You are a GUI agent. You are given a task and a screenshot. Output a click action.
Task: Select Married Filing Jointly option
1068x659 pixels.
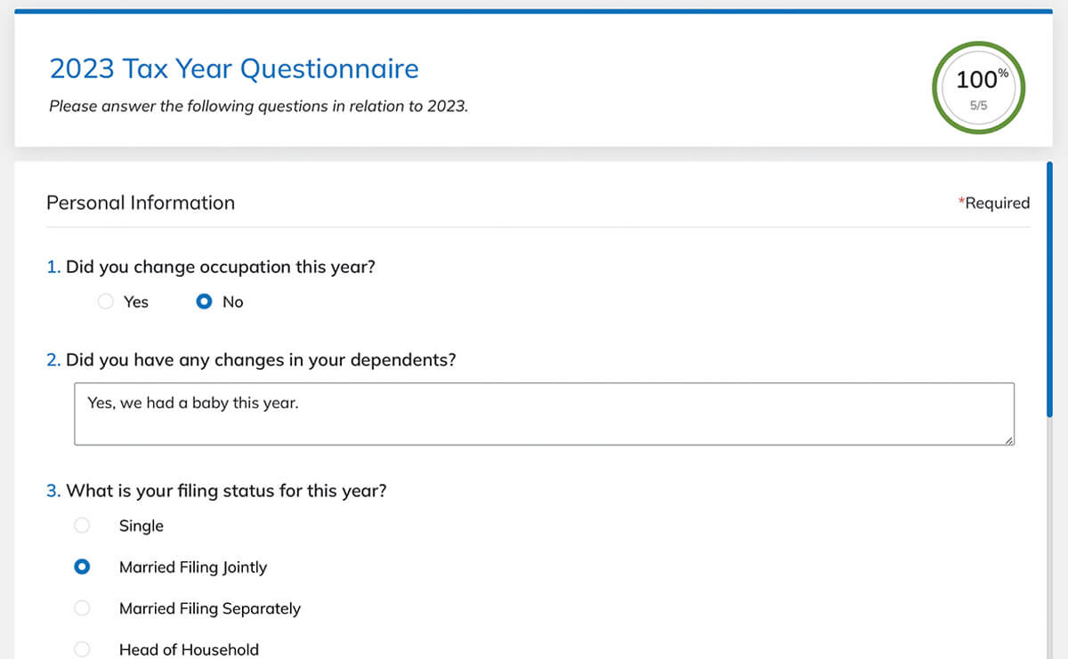click(82, 567)
